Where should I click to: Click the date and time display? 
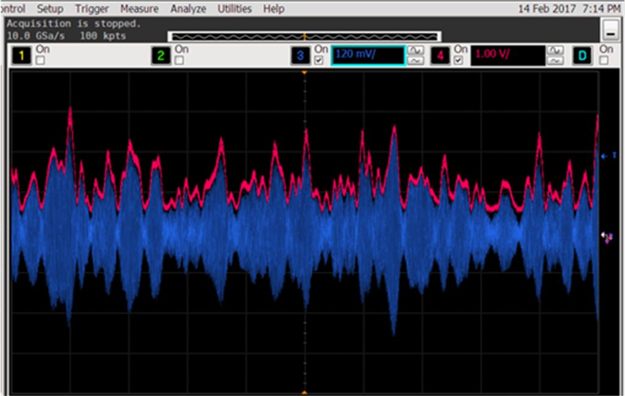(569, 9)
